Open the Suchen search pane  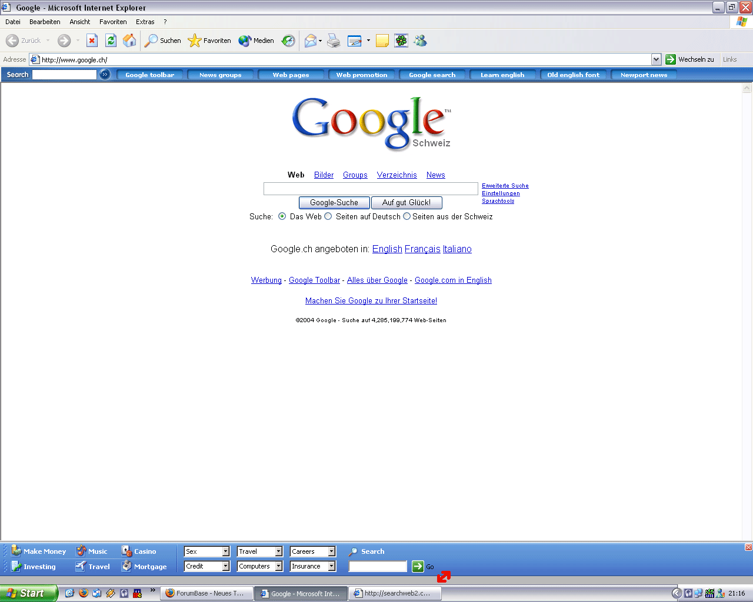(x=163, y=41)
